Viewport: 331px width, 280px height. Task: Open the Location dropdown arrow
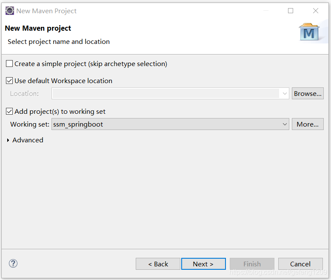[x=285, y=93]
